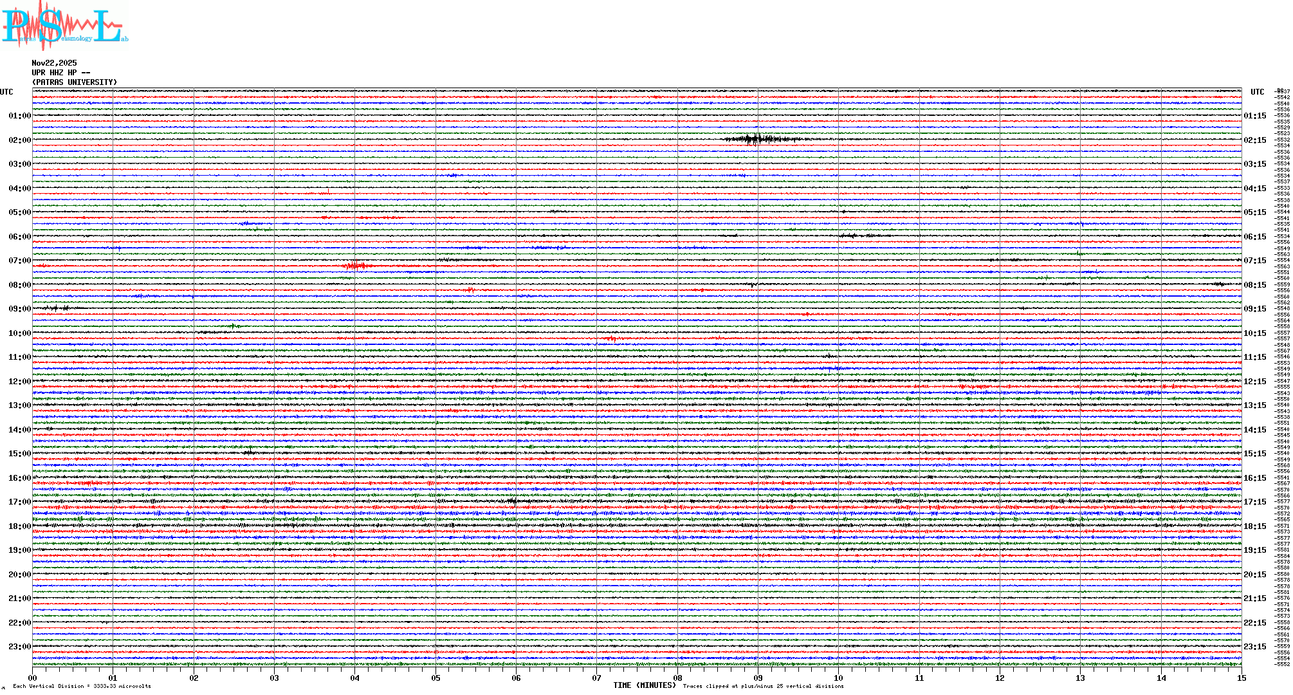Viewport: 1293px width, 695px height.
Task: Click minute tick 09 on bottom axis
Action: coord(758,678)
